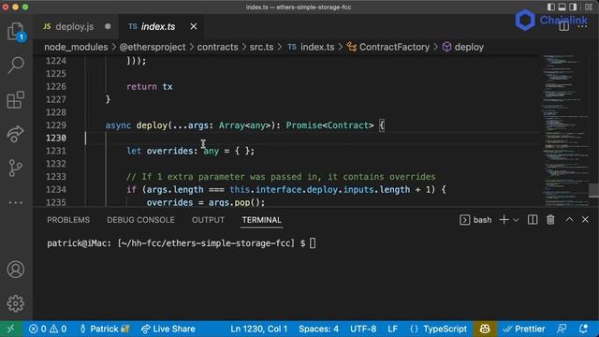Open the Live Share view in activity bar
Viewport: 599px width, 337px height.
tap(16, 134)
